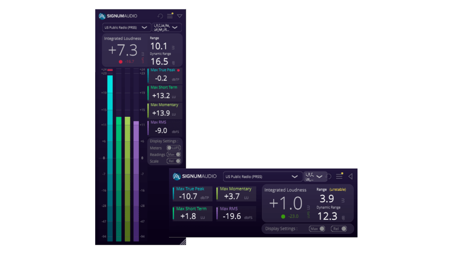Viewport: 457px width, 257px height.
Task: Click the left-pointing triangle in the horizontal meter
Action: 350,176
